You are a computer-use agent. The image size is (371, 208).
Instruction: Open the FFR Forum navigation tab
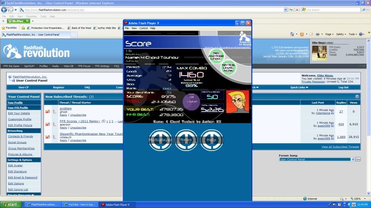84,66
